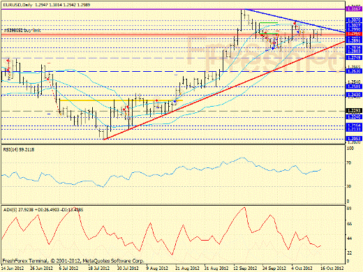Select the horizontal yellow line near 1.2430
The height and width of the screenshot is (272, 363).
(x=121, y=100)
